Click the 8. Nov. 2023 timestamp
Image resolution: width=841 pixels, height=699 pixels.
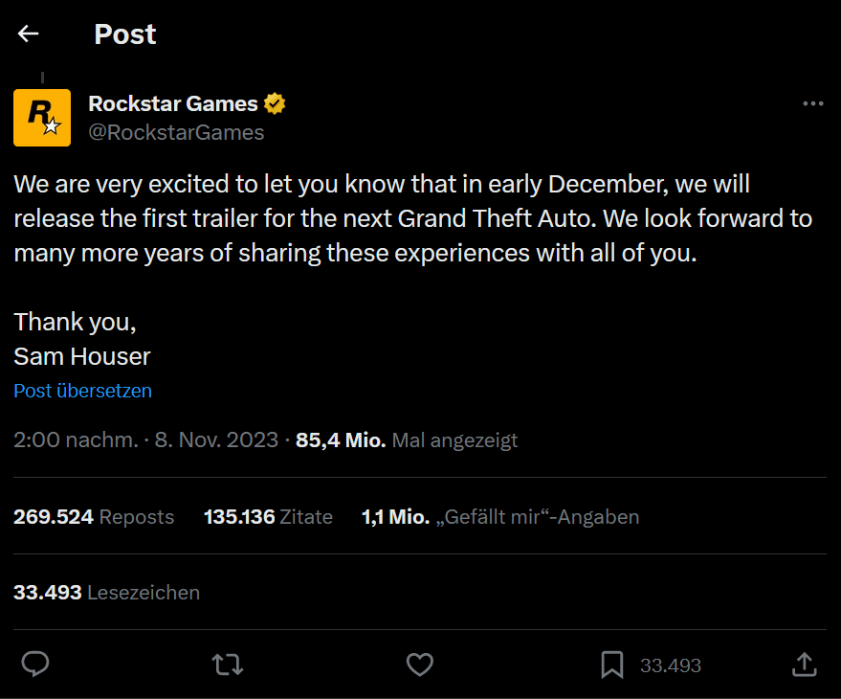point(216,440)
